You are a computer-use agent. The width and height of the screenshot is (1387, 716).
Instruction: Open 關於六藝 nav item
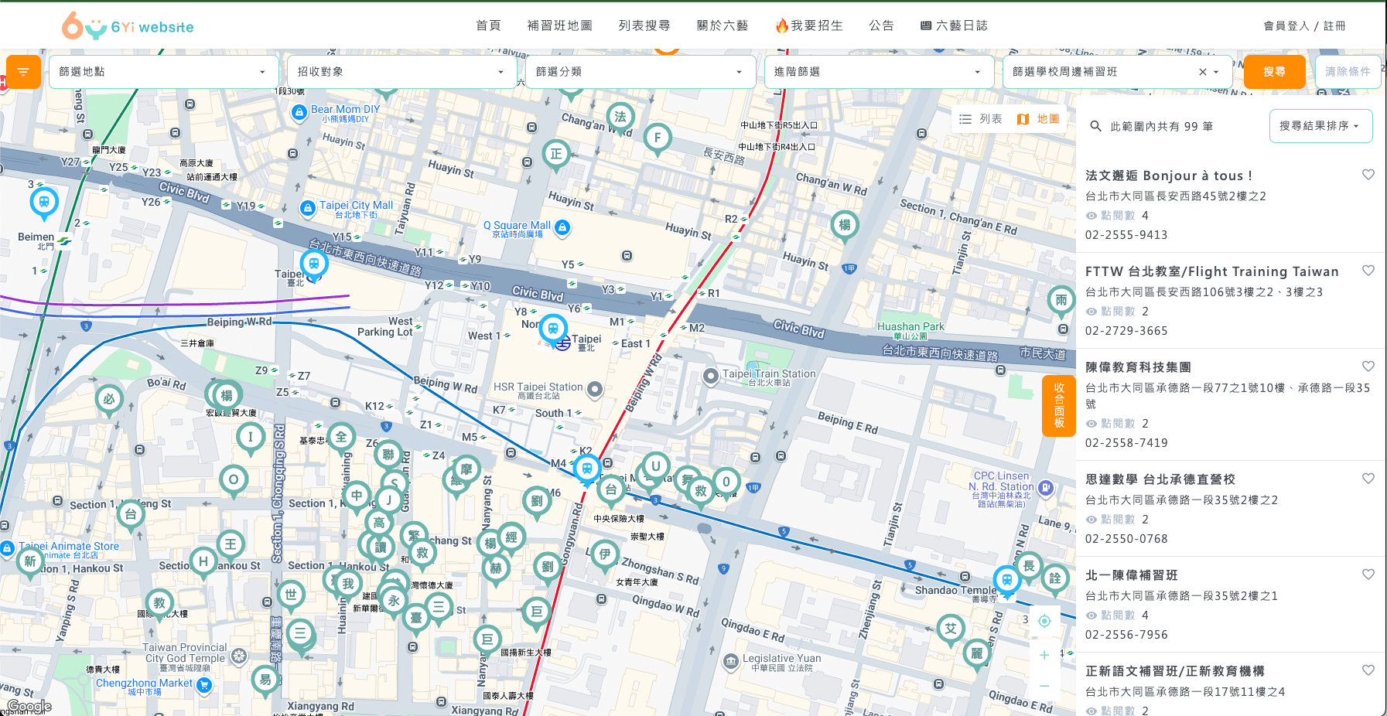click(x=723, y=26)
